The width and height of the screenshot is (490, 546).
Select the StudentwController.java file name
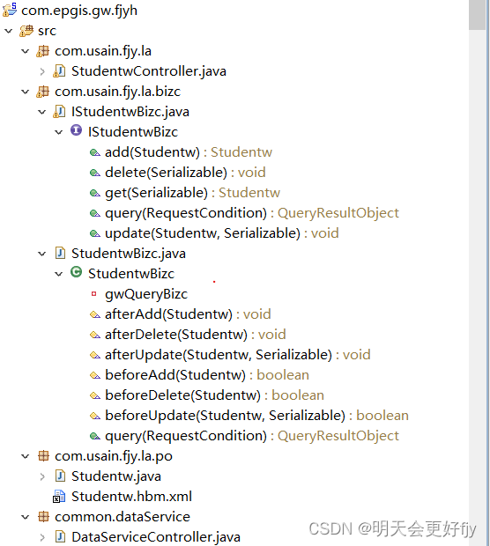[149, 71]
